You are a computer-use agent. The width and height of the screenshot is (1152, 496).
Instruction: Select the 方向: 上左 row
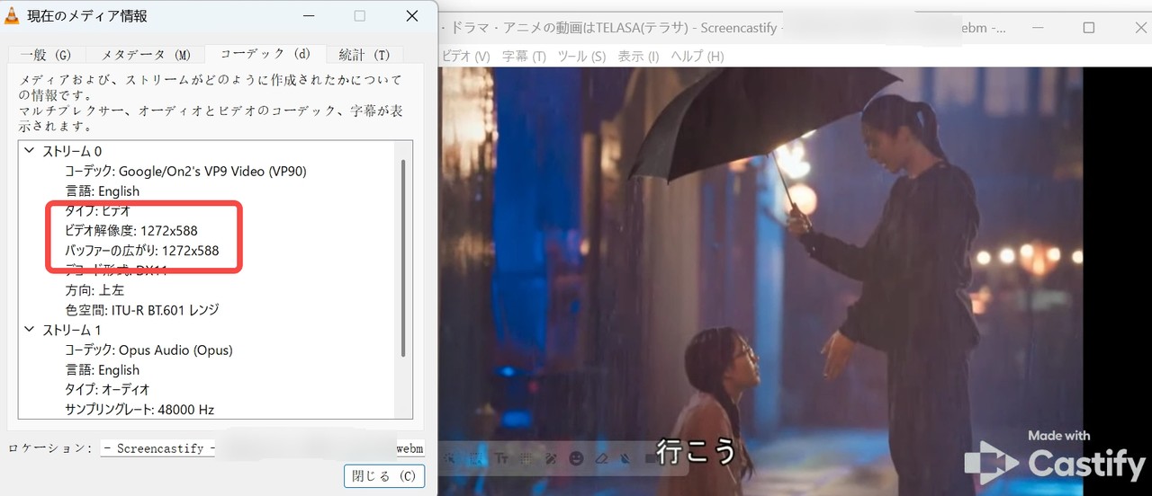94,290
